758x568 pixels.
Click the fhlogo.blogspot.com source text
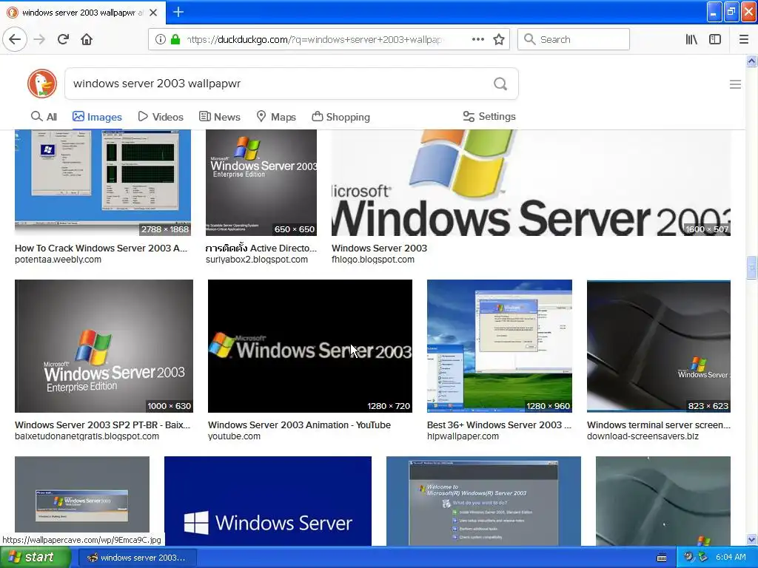coord(373,260)
